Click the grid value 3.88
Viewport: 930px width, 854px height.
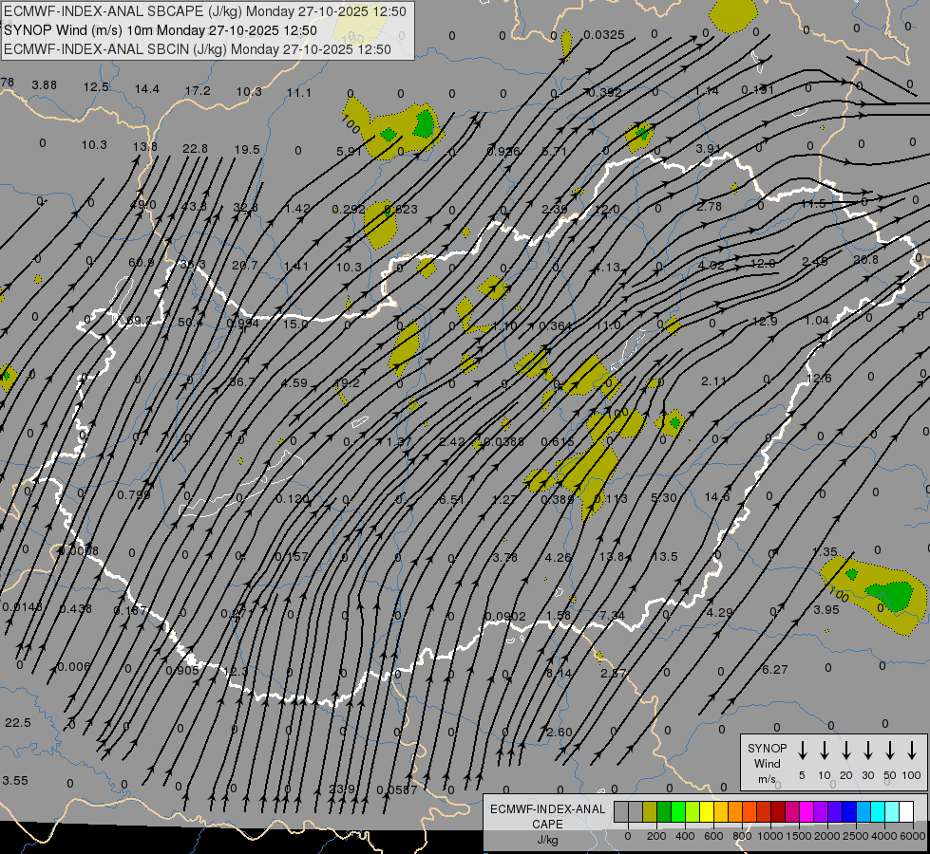(45, 85)
